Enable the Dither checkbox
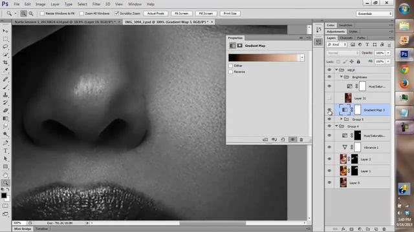 point(231,66)
